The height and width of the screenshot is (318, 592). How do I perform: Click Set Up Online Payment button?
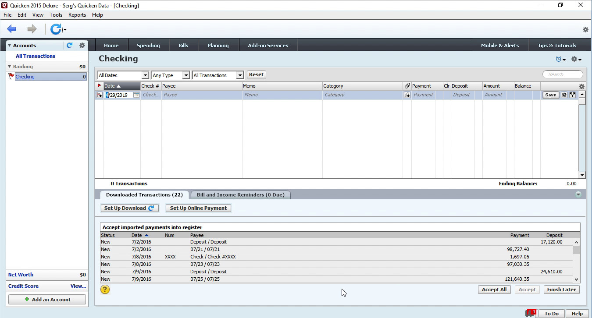pyautogui.click(x=198, y=208)
